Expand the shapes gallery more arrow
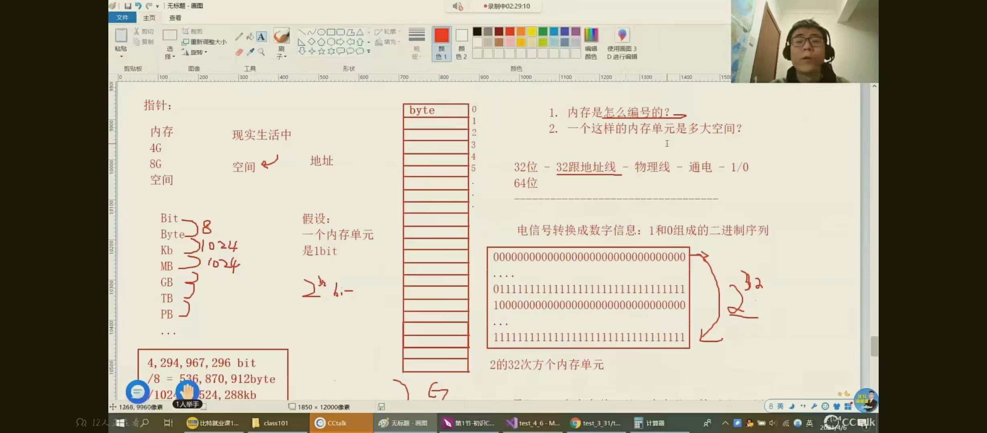The width and height of the screenshot is (987, 433). (368, 51)
